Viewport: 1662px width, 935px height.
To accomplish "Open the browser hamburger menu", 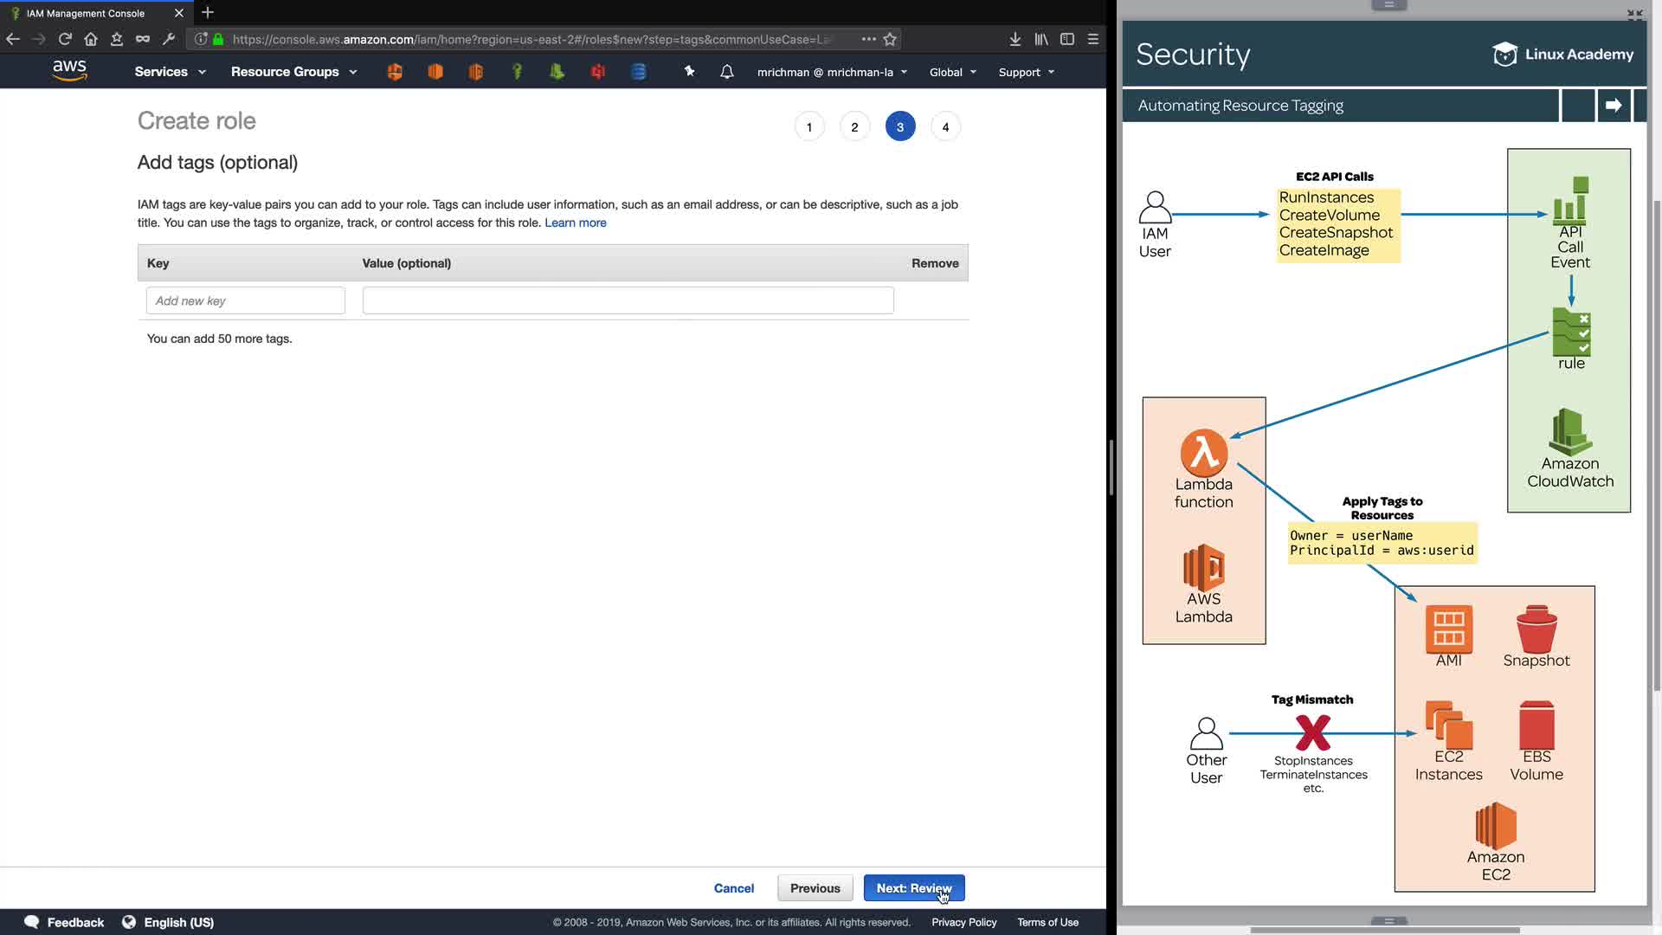I will (x=1093, y=39).
